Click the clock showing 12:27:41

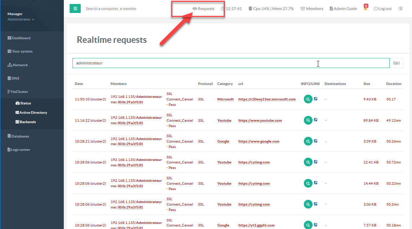(231, 9)
